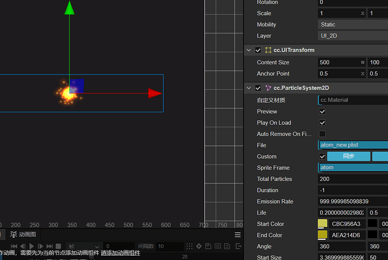Click the document icon in animation toolbar

pos(227,246)
